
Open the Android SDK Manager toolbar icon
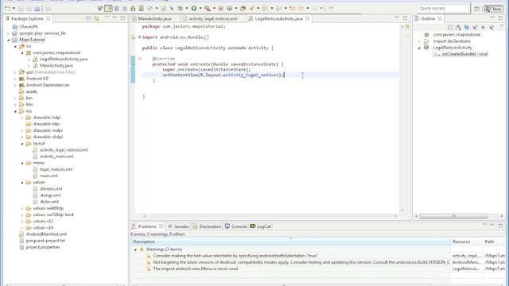pyautogui.click(x=133, y=9)
